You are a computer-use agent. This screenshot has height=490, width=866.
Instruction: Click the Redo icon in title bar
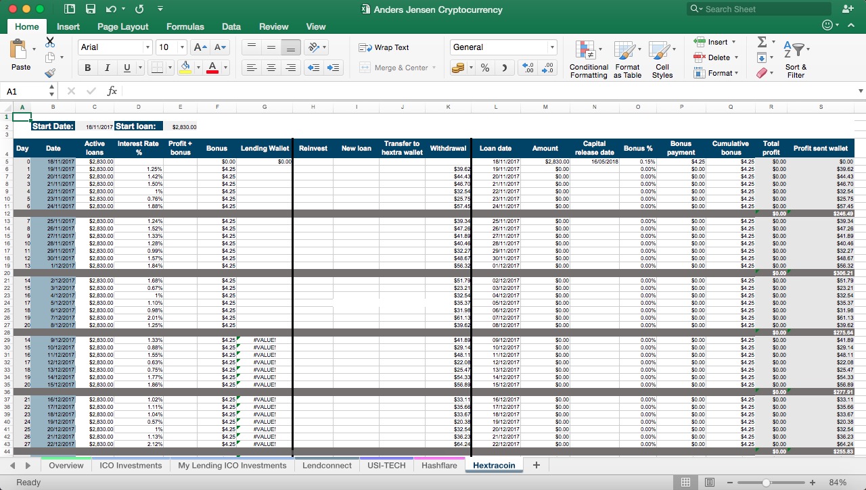pos(139,9)
